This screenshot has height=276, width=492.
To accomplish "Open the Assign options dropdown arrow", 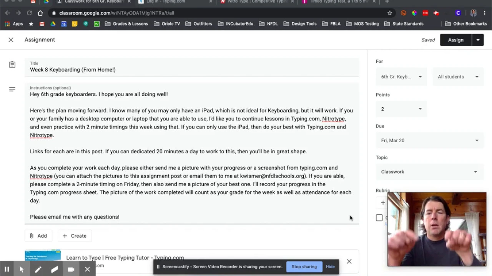I will 478,40.
